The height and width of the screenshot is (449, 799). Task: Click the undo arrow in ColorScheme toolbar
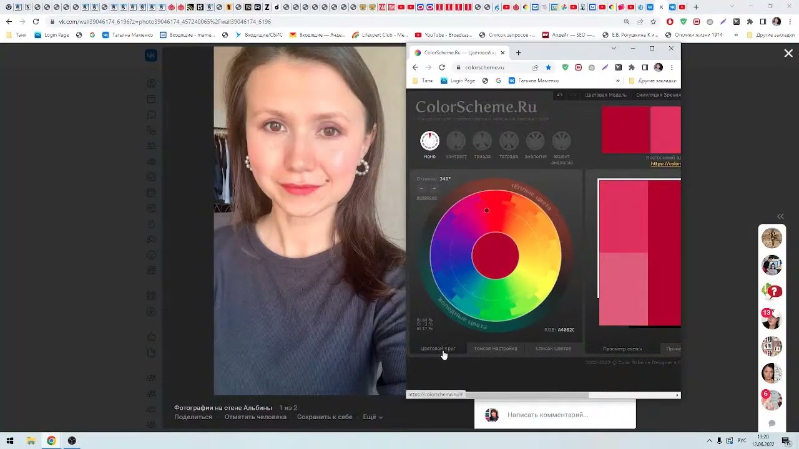(560, 95)
